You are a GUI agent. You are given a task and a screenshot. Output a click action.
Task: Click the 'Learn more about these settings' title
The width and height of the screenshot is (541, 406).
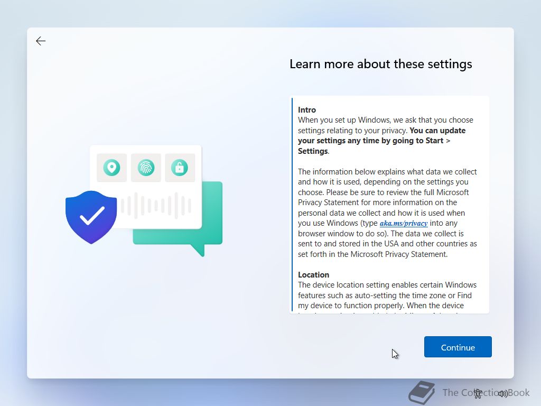click(380, 64)
